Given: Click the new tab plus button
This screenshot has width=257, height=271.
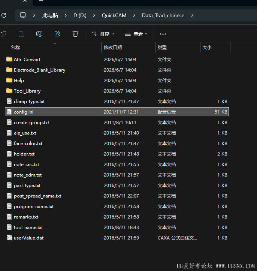Looking at the screenshot, I should tap(41, 1).
